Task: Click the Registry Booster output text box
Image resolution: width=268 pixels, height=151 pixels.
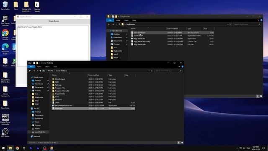Action: coord(53,46)
